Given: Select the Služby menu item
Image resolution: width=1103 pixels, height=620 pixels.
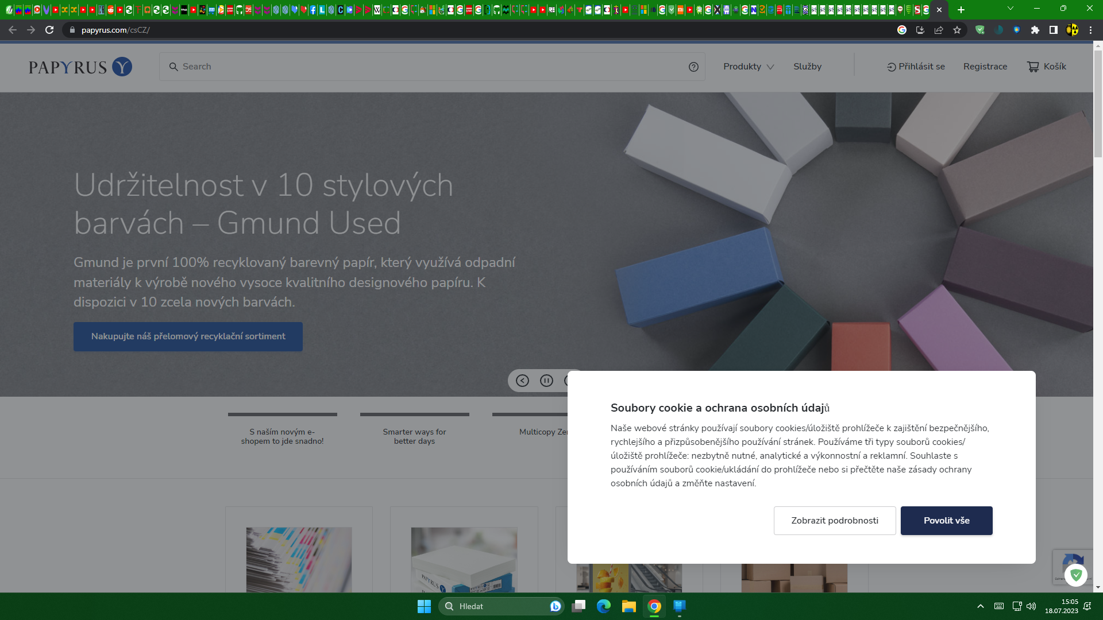Looking at the screenshot, I should tap(808, 66).
